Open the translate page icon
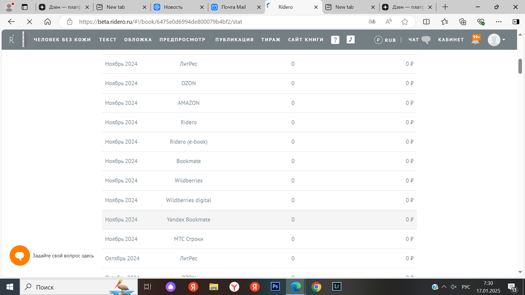Viewport: 525px width, 295px height. pos(372,21)
